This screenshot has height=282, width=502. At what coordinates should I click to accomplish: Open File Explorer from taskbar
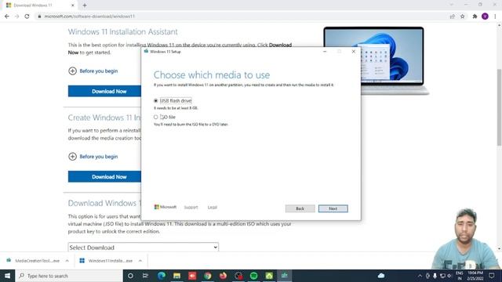coord(176,276)
